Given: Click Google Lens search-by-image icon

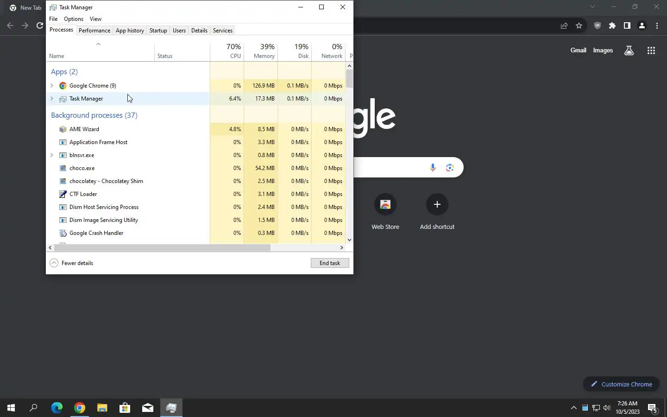Looking at the screenshot, I should click(450, 167).
